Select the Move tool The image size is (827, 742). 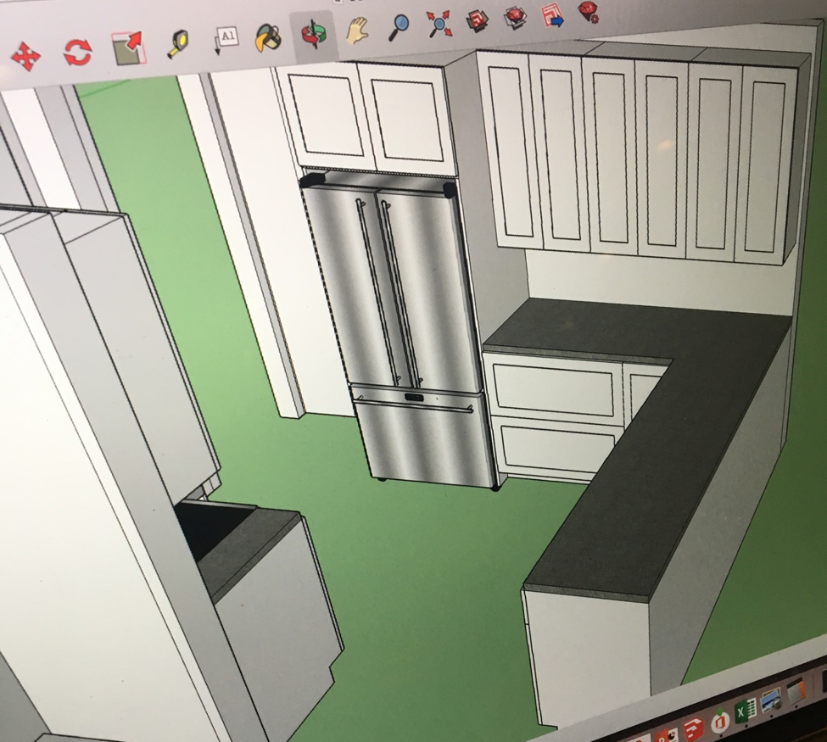pyautogui.click(x=25, y=57)
